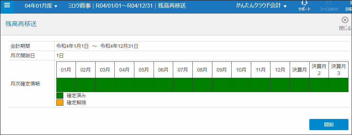Click the green 確定済み legend swatch
Screen dimensions: 352x135
(60, 96)
